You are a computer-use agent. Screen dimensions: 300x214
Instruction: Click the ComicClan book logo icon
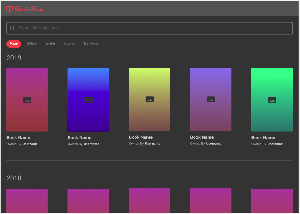click(x=9, y=9)
